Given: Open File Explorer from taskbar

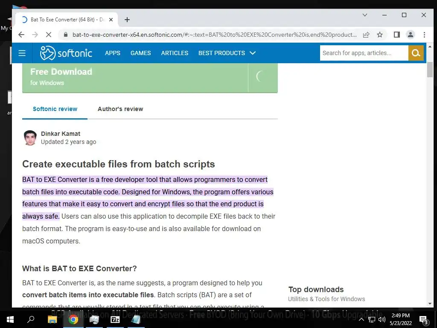Looking at the screenshot, I should (52, 319).
